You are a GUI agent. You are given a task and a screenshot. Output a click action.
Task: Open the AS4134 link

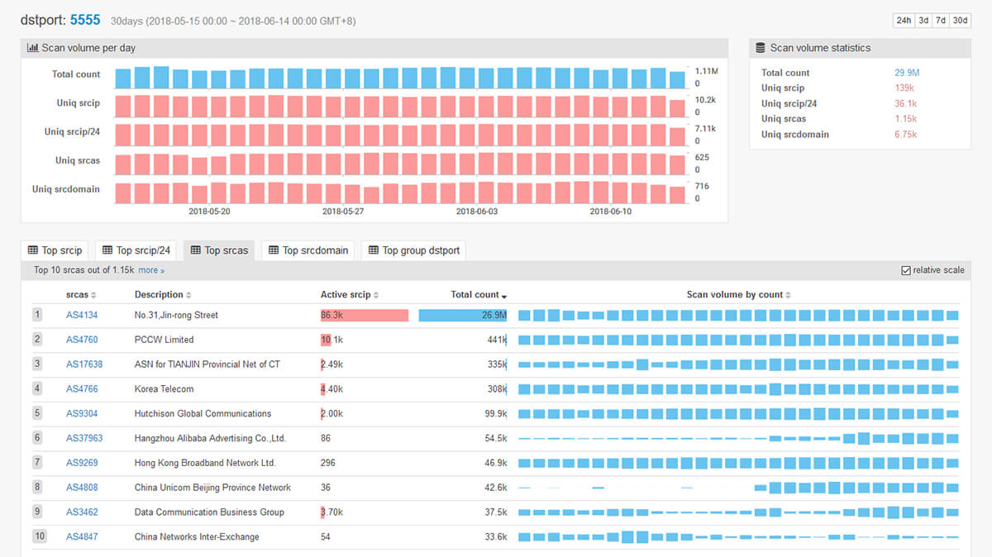(82, 315)
